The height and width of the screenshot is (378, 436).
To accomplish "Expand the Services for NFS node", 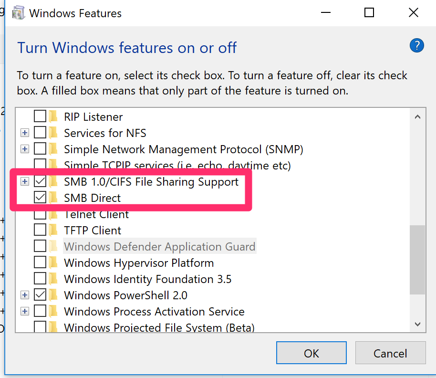I will 25,133.
